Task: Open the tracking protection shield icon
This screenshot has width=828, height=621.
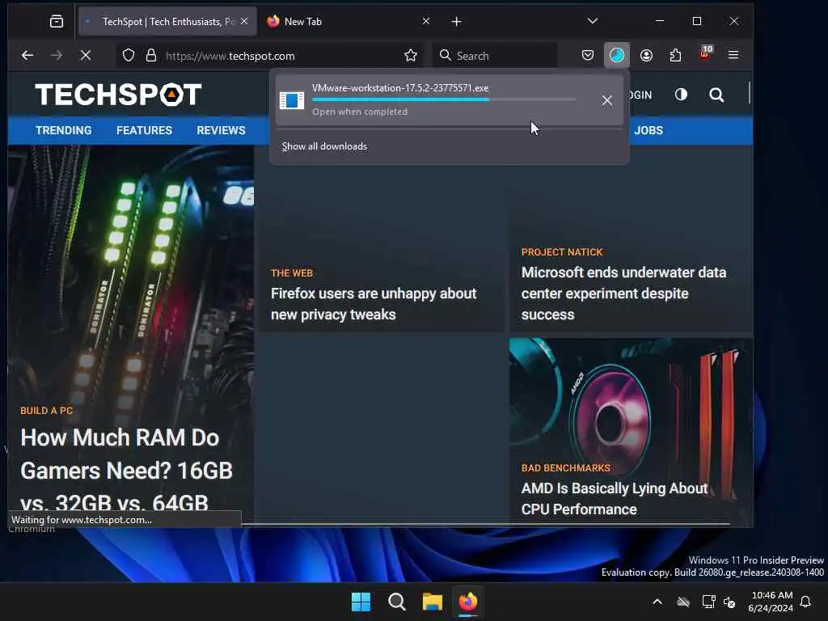Action: click(x=129, y=55)
